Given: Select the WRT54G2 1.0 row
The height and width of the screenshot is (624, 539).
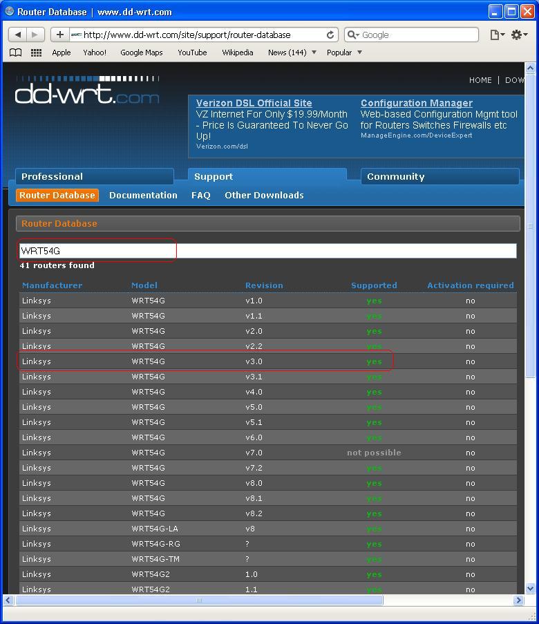Looking at the screenshot, I should point(268,574).
